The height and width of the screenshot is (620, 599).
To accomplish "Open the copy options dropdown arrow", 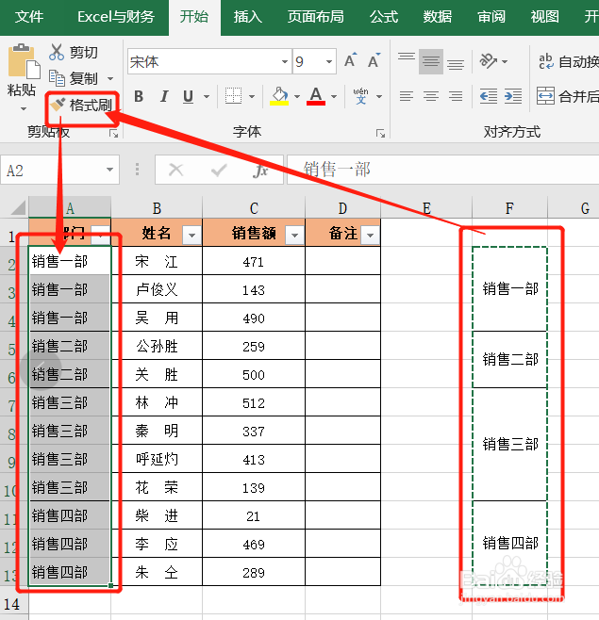I will [x=110, y=79].
